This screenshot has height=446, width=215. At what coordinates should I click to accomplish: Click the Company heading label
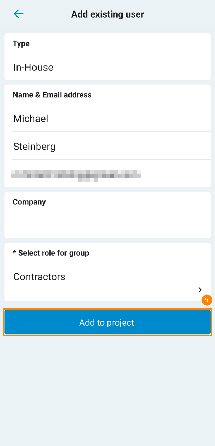pyautogui.click(x=29, y=202)
